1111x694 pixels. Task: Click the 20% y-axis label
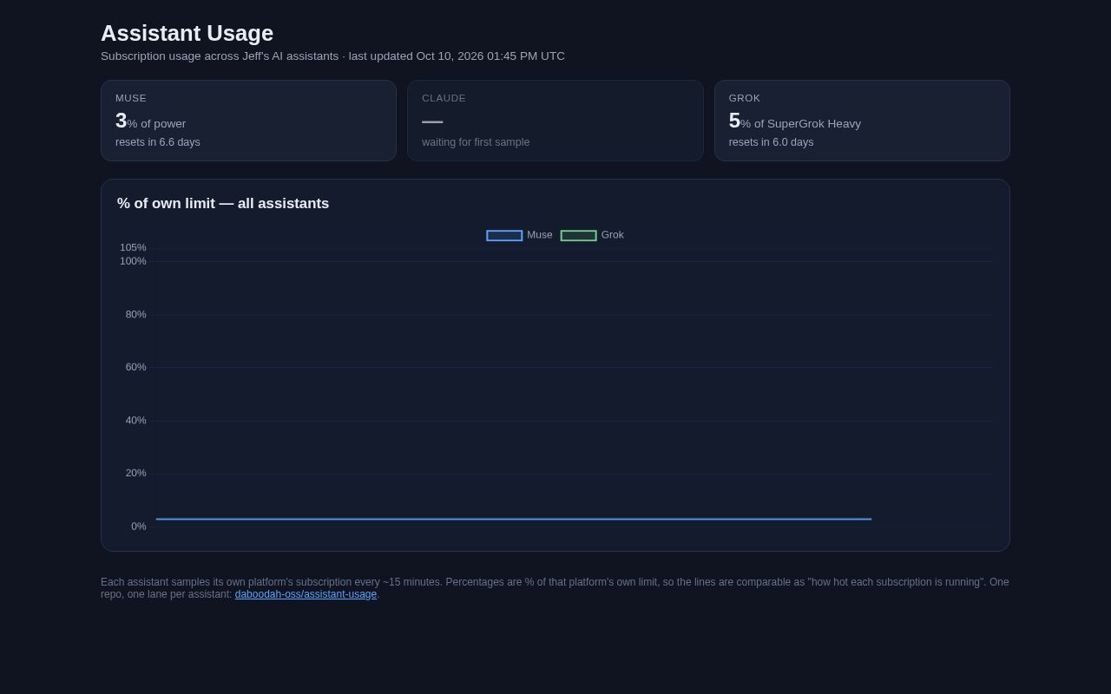click(135, 474)
